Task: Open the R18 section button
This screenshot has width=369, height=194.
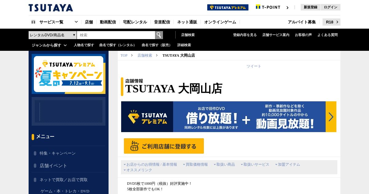Action: click(x=331, y=22)
